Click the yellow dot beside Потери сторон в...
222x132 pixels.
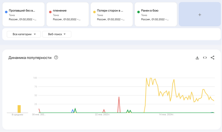click(95, 12)
